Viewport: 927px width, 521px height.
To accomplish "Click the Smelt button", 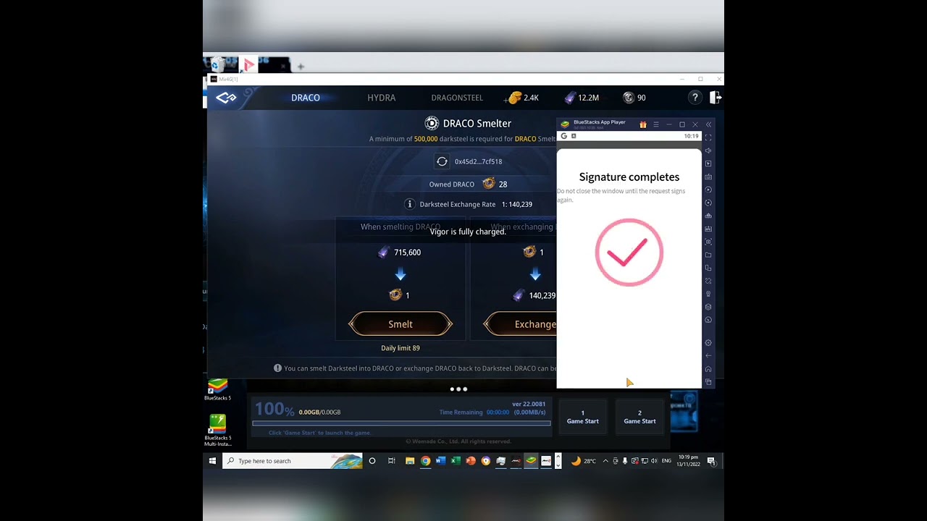I will pos(400,324).
